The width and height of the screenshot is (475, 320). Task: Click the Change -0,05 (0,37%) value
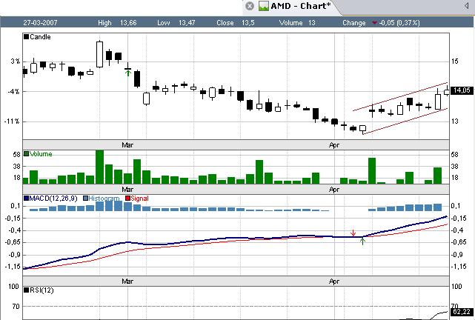[399, 23]
